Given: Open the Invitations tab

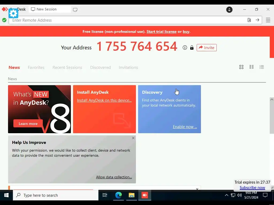Looking at the screenshot, I should pyautogui.click(x=128, y=68).
